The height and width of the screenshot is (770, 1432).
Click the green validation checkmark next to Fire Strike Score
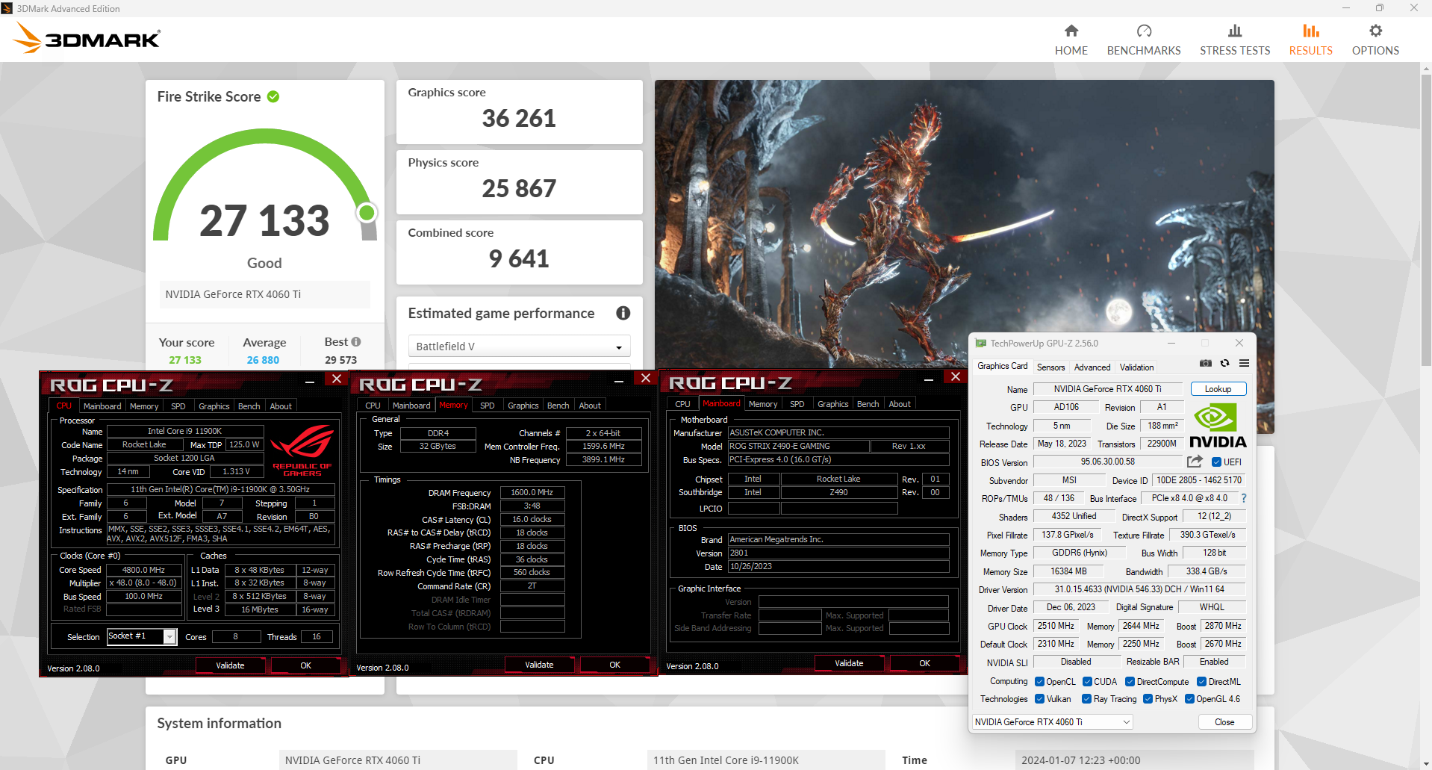[x=273, y=96]
